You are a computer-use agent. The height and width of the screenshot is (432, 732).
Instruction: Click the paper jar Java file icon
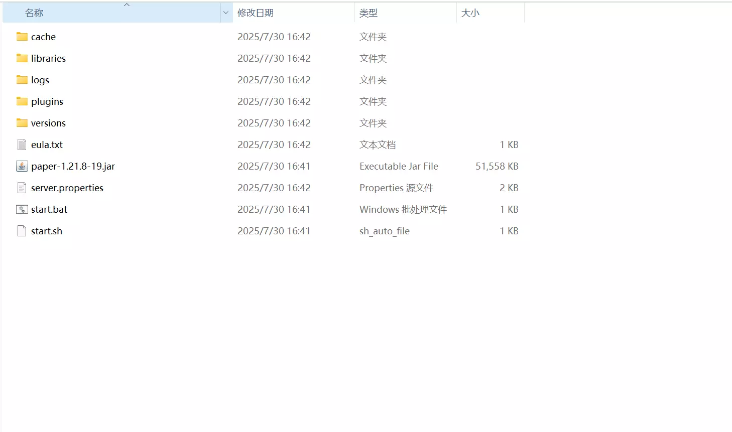tap(22, 166)
